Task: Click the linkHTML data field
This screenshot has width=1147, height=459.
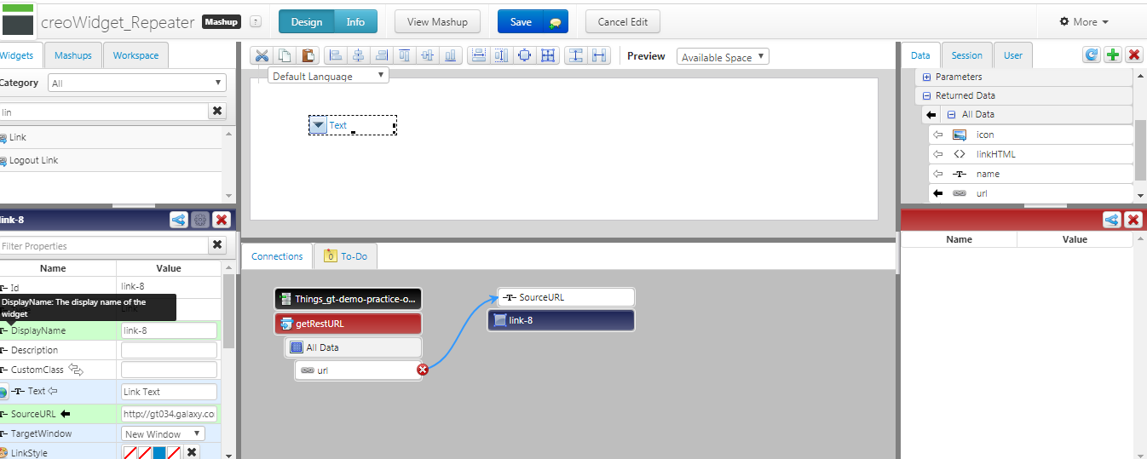Action: 1031,154
